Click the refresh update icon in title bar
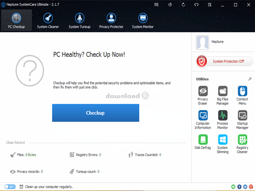This screenshot has width=255, height=191. pos(183,5)
